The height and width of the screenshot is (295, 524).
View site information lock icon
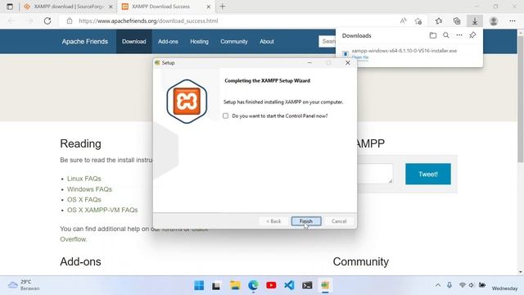pos(70,20)
